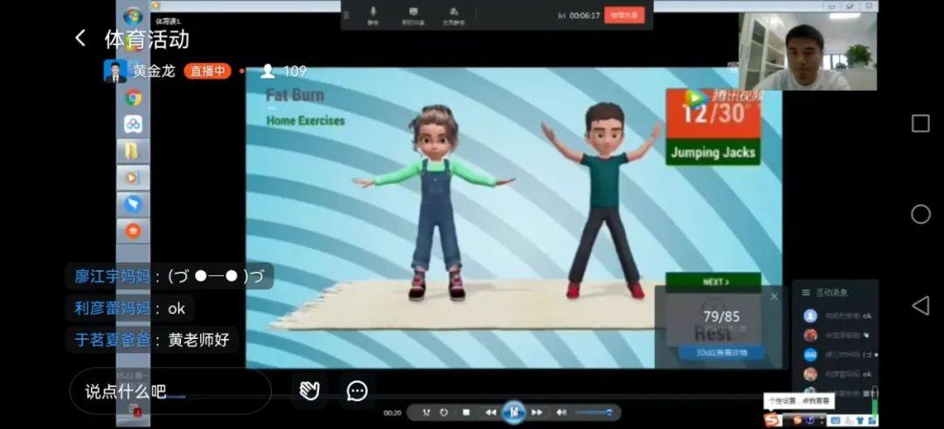Image resolution: width=944 pixels, height=429 pixels.
Task: Click the 30s details blue button
Action: pos(720,353)
